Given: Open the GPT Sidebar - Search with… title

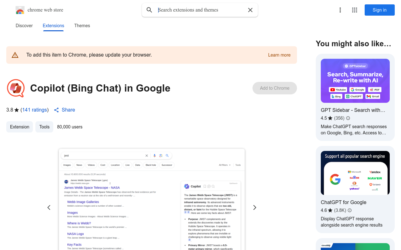Looking at the screenshot, I should [353, 110].
